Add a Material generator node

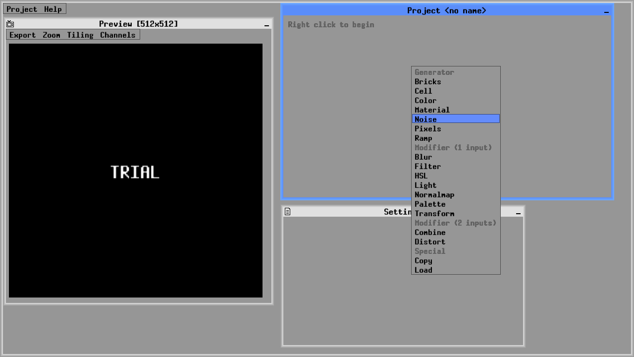456,110
